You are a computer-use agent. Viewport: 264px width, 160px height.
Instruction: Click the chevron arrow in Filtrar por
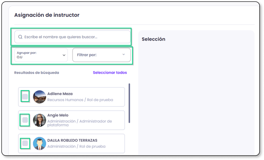(x=124, y=54)
